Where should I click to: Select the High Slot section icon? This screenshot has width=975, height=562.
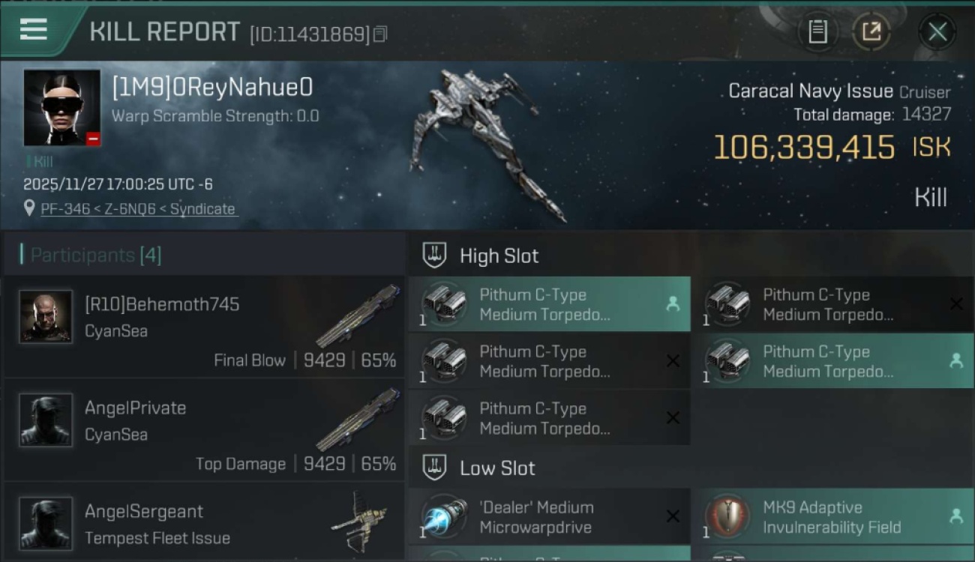click(434, 256)
